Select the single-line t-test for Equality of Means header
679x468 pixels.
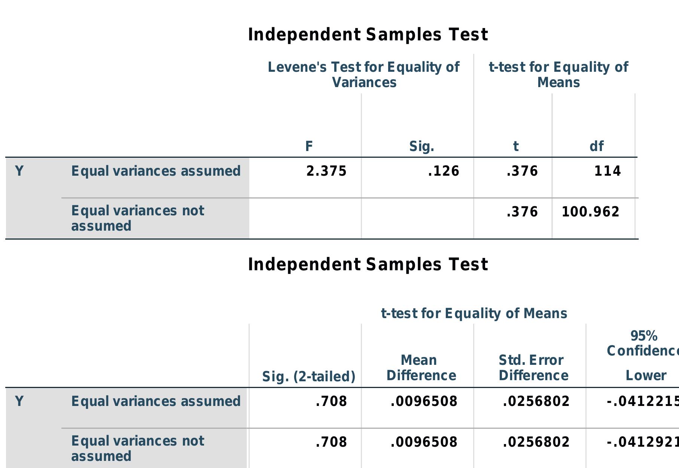(474, 313)
